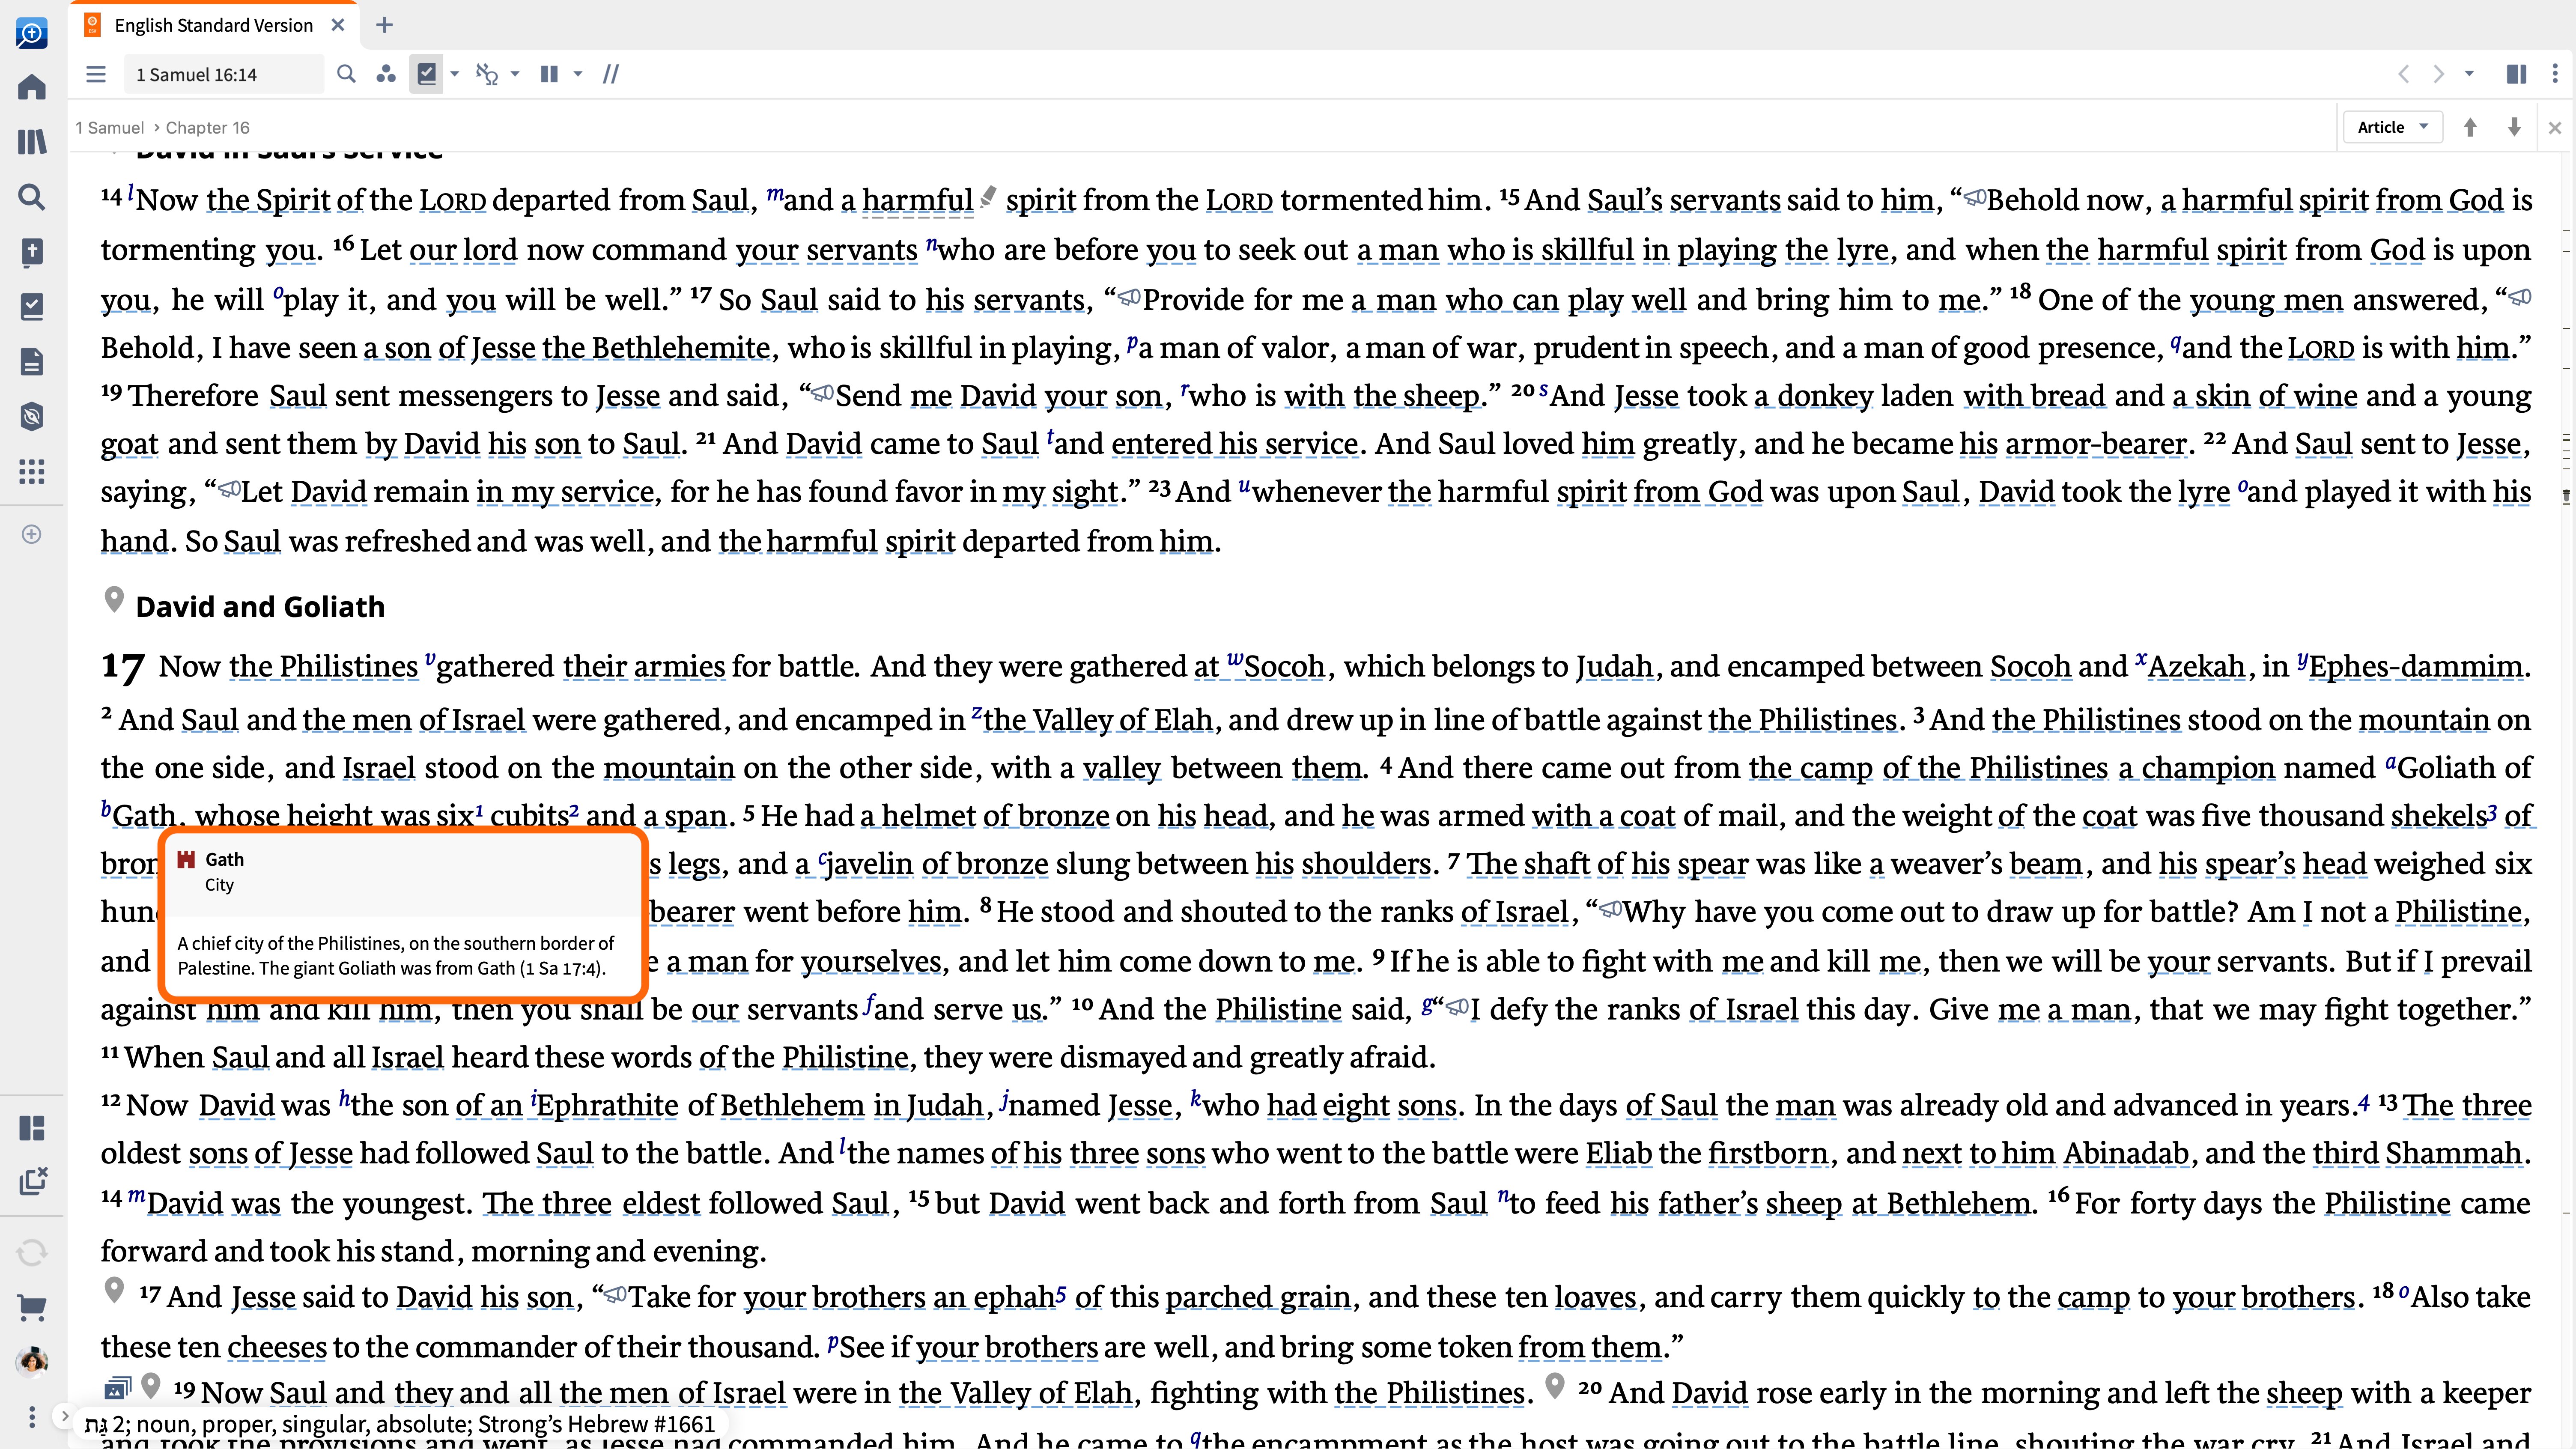Click the vertical scrollbar thumb on the right edge
Viewport: 2576px width, 1449px height.
point(2566,496)
